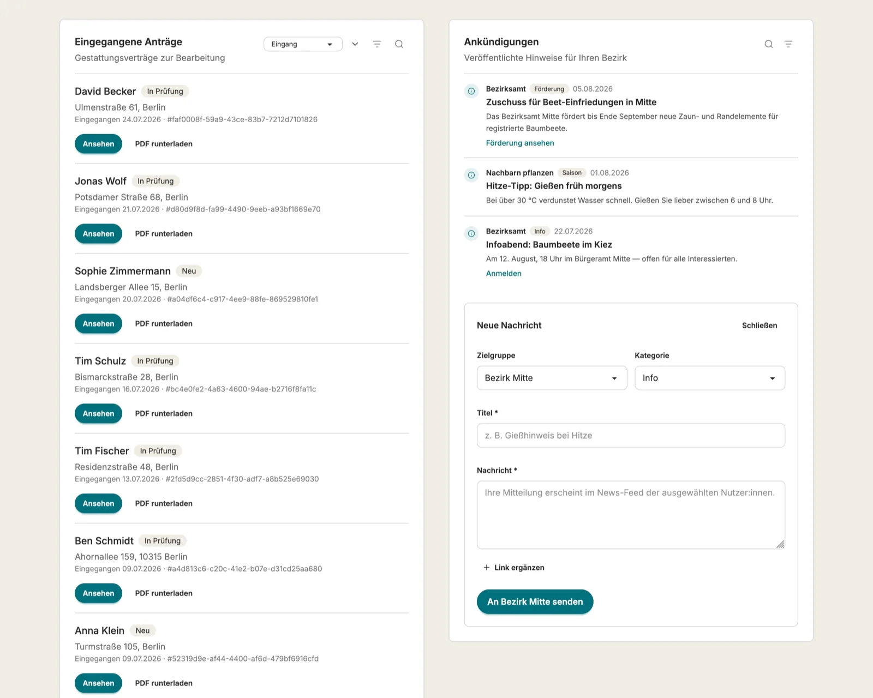Download PDF for Tim Fischer
Image resolution: width=873 pixels, height=698 pixels.
point(164,504)
